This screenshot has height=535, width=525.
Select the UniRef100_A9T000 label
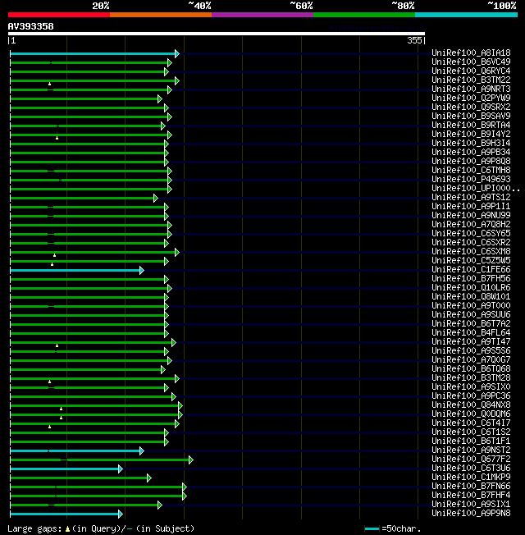coord(471,305)
